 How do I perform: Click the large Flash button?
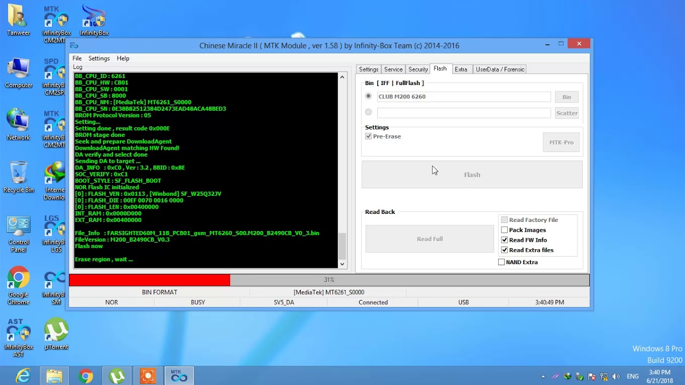click(x=472, y=175)
